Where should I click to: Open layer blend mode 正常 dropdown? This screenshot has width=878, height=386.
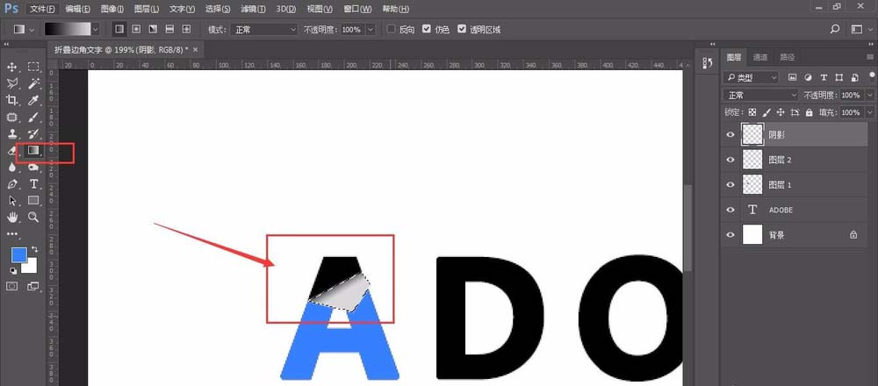[x=761, y=95]
